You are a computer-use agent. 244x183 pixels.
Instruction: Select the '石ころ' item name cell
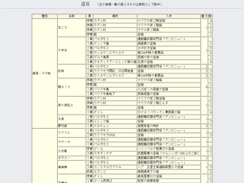pos(71,28)
